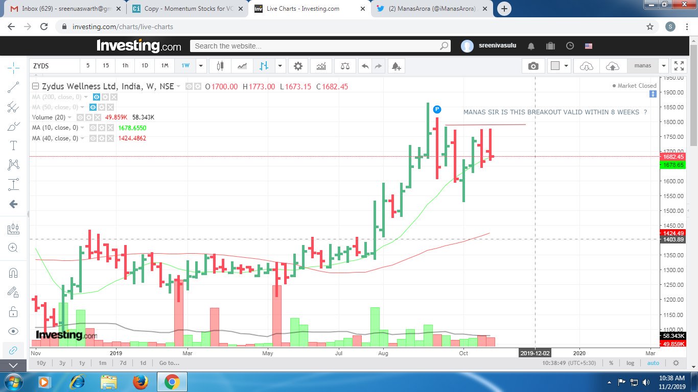
Task: Click the ZYDS symbol input field
Action: (x=55, y=66)
